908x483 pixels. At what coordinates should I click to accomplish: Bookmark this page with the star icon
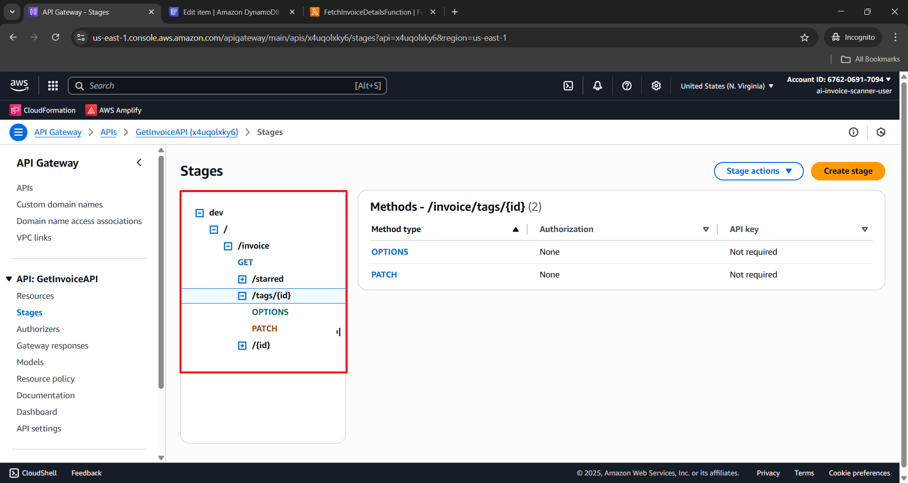click(x=804, y=37)
